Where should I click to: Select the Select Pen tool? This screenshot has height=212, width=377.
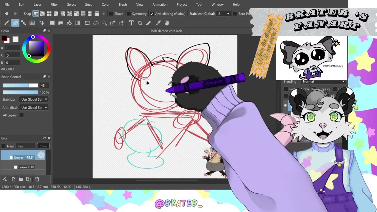[113, 23]
